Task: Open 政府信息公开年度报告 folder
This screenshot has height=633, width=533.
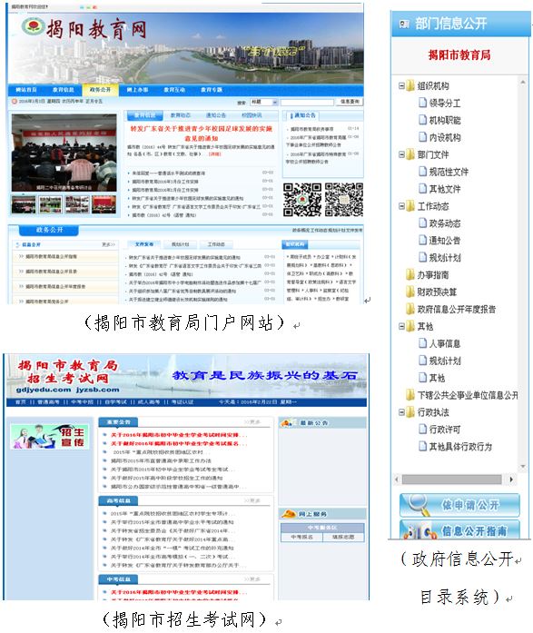Action: click(451, 309)
